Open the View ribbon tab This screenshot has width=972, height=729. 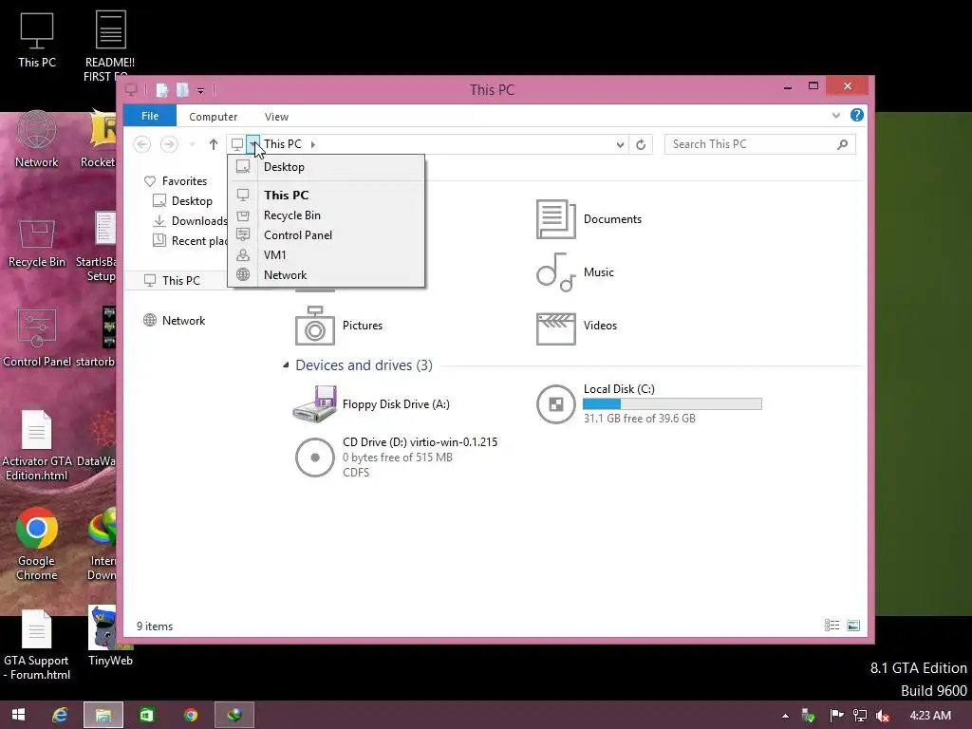276,117
